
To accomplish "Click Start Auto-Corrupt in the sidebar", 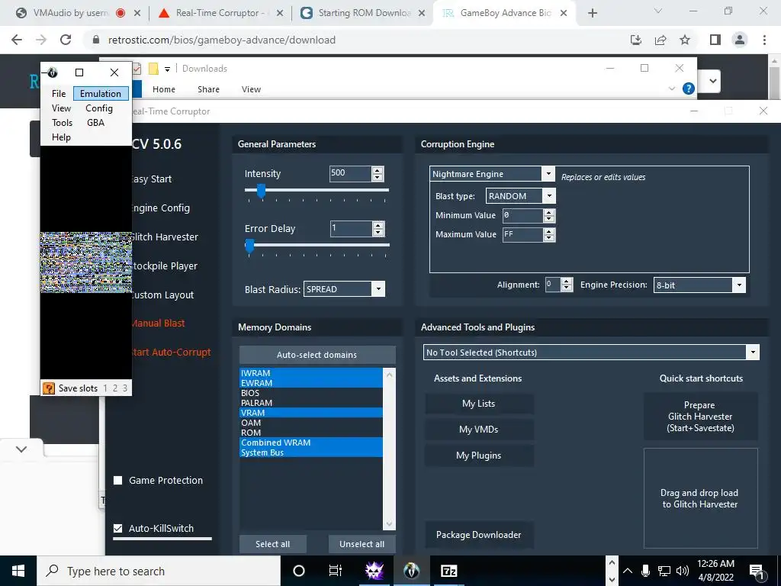I will tap(172, 352).
